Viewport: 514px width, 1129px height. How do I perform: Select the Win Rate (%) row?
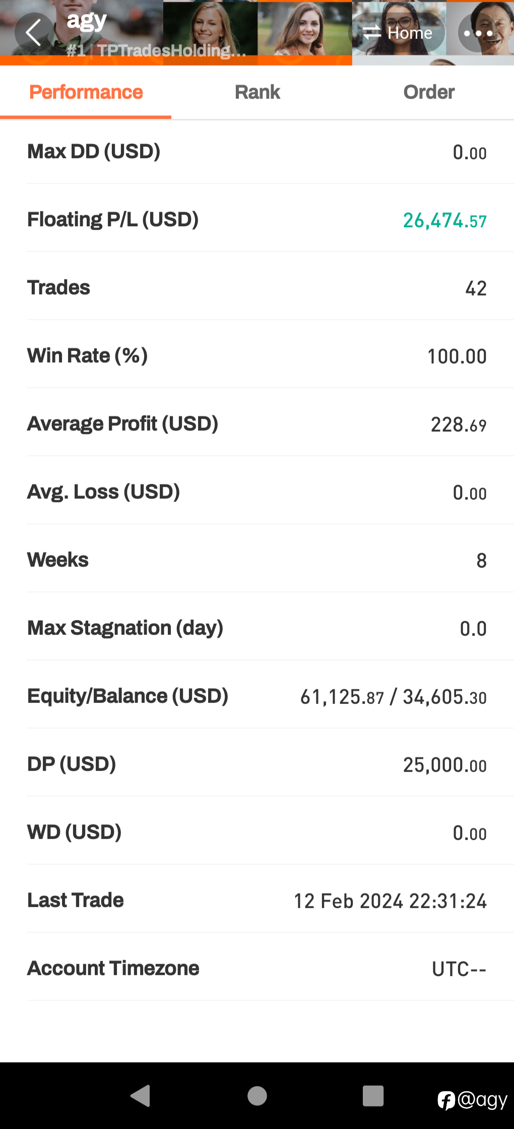pos(257,356)
